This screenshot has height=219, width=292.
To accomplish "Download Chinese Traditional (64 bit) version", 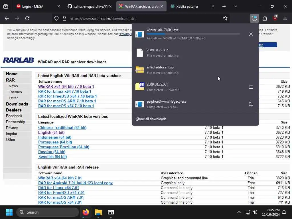I will pos(62,128).
